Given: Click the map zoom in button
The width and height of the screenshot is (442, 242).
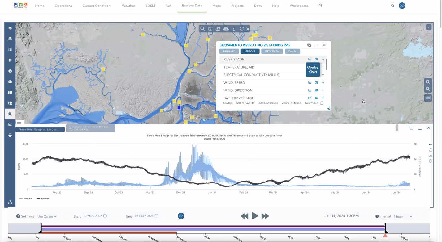Looking at the screenshot, I should (428, 82).
